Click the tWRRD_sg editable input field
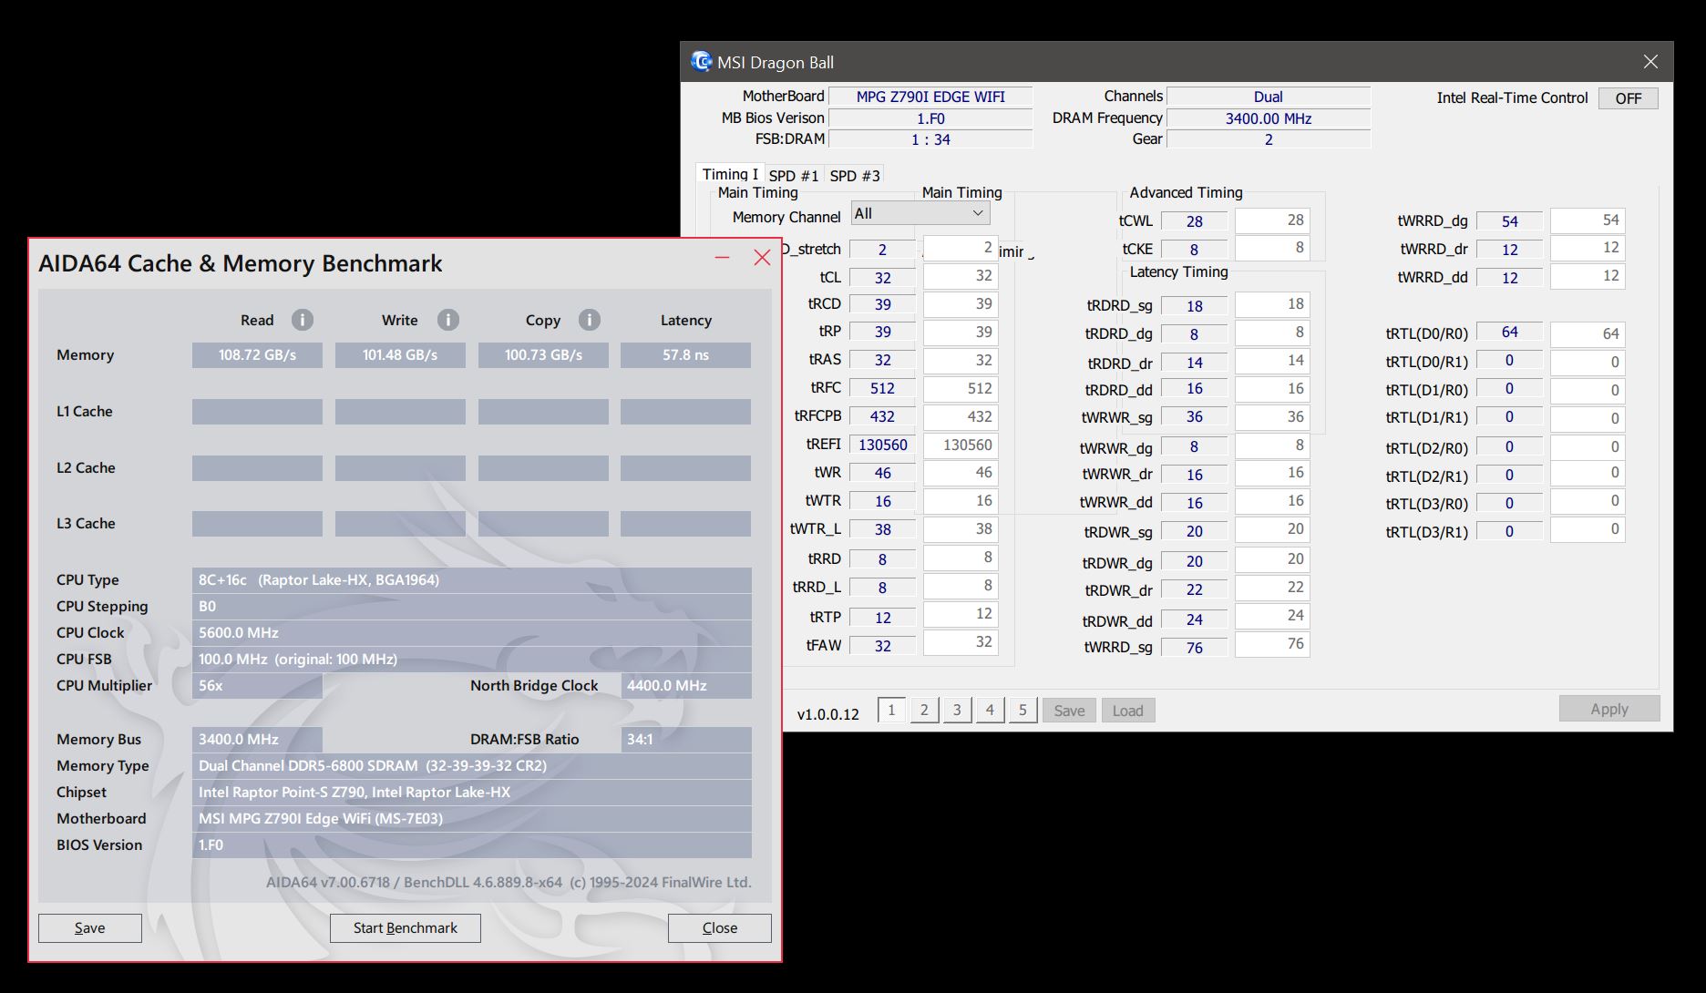 coord(1272,644)
